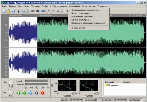Click the New file toolbar icon

(4, 11)
